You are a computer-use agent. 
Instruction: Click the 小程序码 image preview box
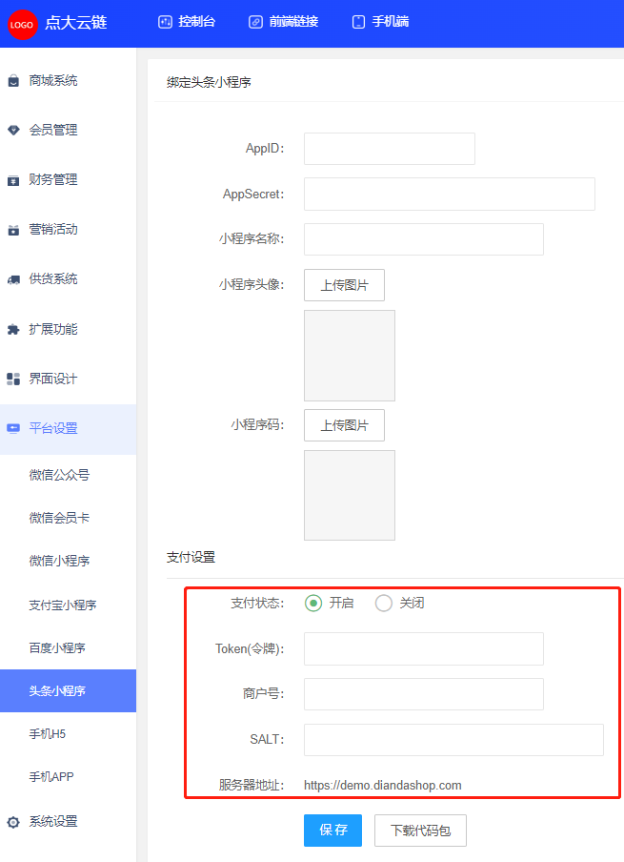350,495
